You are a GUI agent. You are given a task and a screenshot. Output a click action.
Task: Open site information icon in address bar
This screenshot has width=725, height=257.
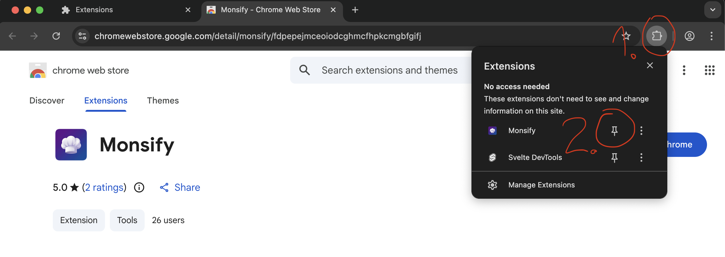point(82,36)
